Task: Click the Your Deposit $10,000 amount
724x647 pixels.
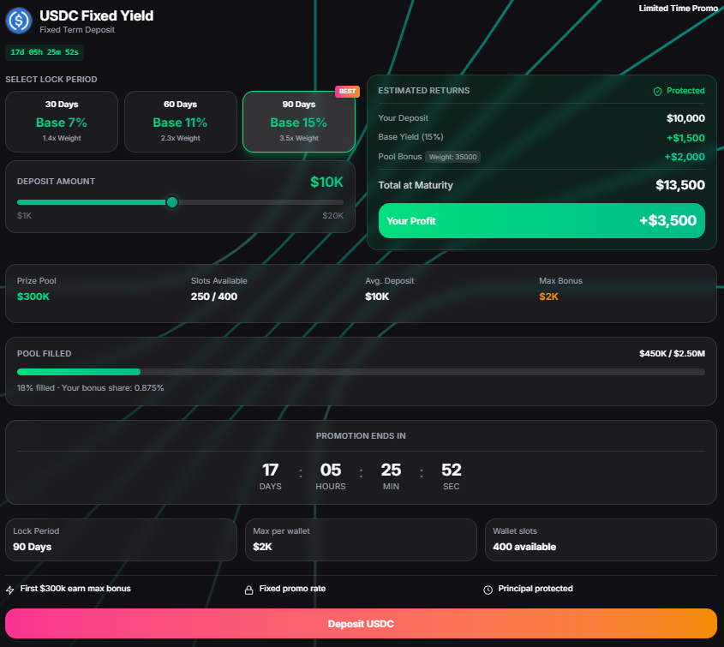Action: (x=685, y=118)
